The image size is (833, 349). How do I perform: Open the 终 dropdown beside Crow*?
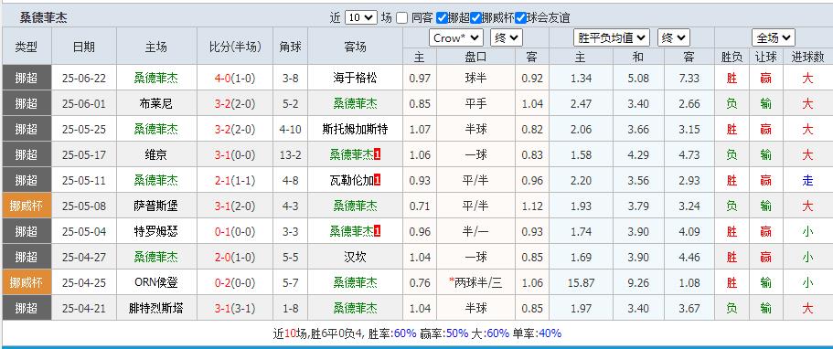point(507,37)
